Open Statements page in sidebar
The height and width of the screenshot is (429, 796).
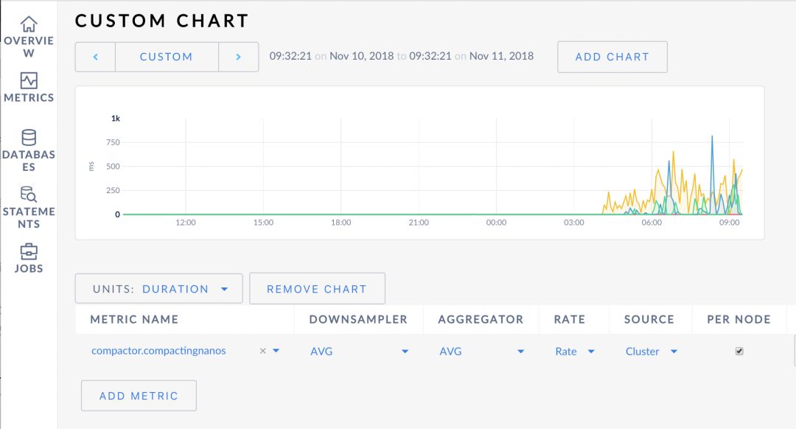pyautogui.click(x=29, y=208)
